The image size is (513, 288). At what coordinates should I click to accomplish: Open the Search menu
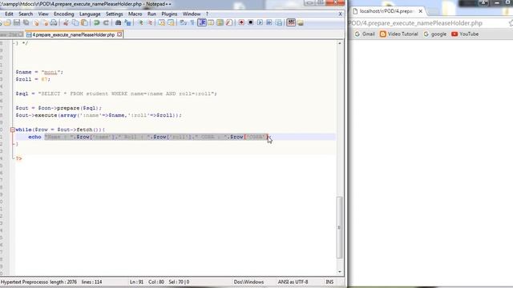(26, 14)
